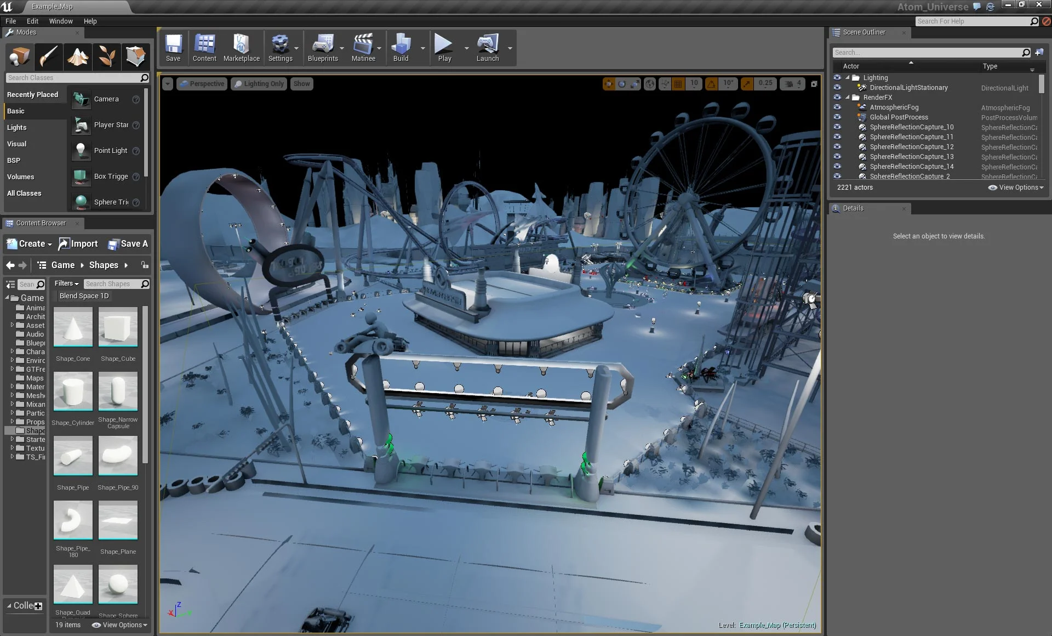The height and width of the screenshot is (636, 1052).
Task: Open the Window menu
Action: (x=60, y=21)
